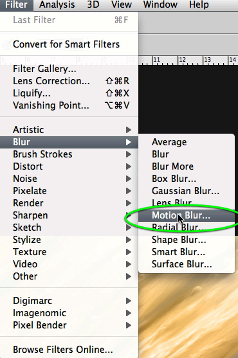Open the 3D menu in the menu bar
This screenshot has height=358, width=238.
point(93,4)
